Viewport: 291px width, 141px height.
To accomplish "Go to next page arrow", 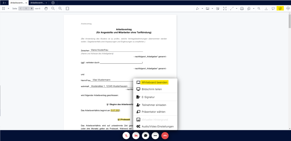I will coord(32,8).
